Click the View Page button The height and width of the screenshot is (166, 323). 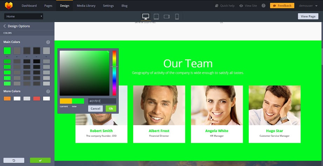308,16
